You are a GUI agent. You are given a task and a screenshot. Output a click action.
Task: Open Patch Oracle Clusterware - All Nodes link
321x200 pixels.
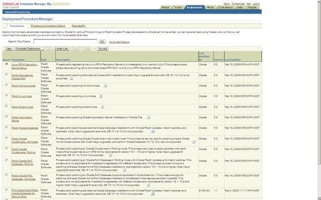point(25,140)
